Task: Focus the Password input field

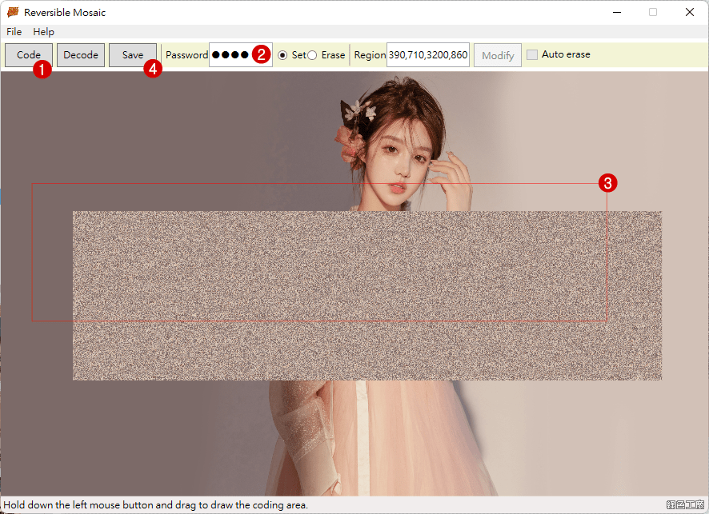Action: pos(230,55)
